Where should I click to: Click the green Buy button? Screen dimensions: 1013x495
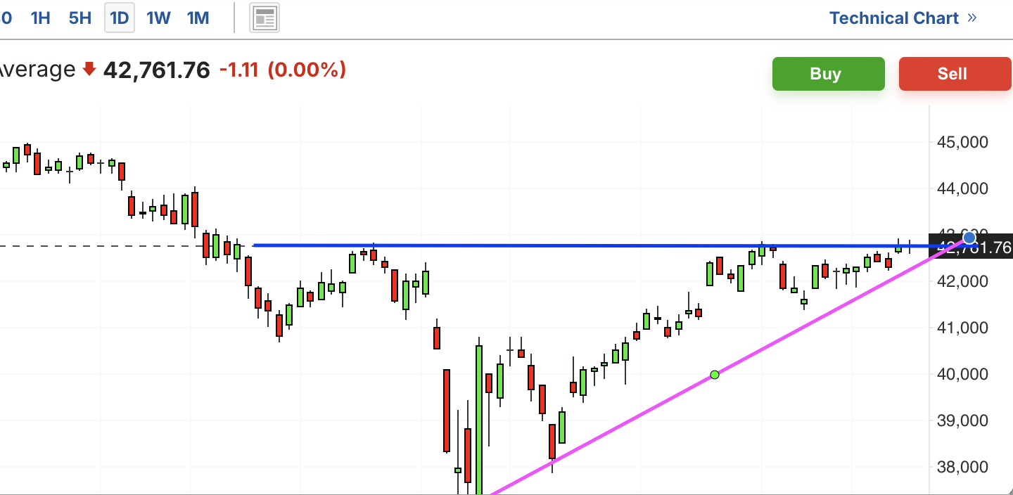pos(828,74)
